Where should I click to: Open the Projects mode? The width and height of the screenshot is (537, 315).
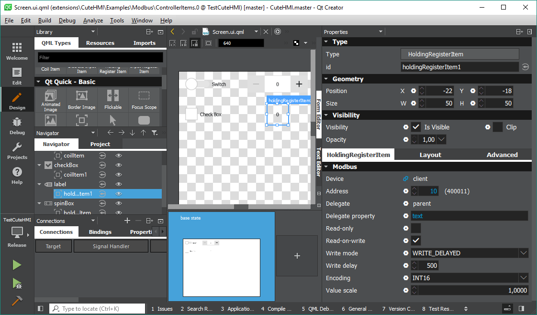click(x=17, y=150)
